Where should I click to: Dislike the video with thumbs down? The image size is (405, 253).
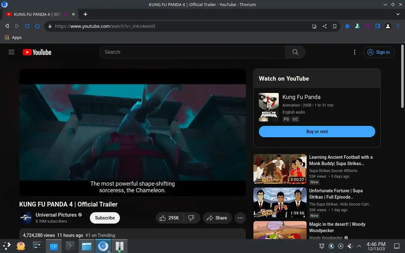[x=191, y=218]
